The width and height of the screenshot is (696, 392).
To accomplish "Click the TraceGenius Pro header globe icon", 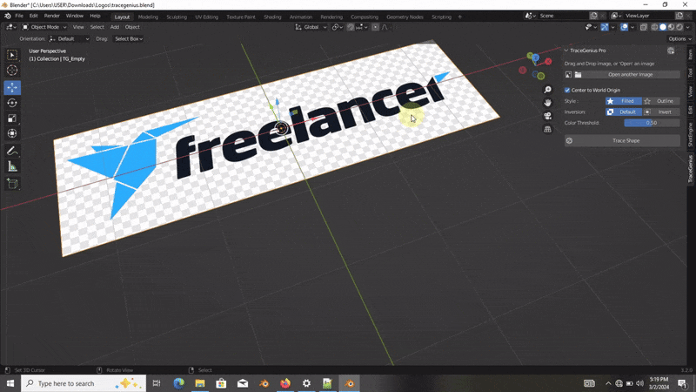I will (671, 51).
